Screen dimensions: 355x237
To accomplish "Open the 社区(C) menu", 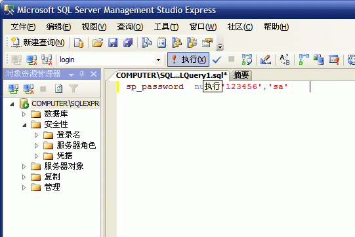I will tap(240, 27).
